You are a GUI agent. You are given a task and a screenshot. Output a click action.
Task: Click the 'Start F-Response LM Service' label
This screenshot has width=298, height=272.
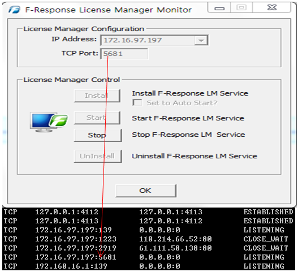tap(188, 118)
